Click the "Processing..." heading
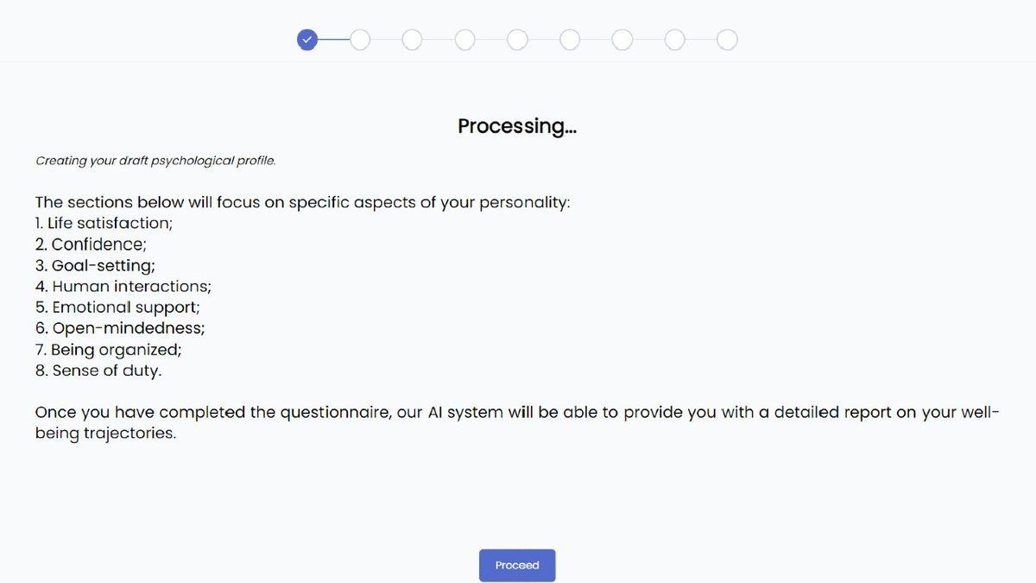This screenshot has height=583, width=1036. click(x=517, y=126)
